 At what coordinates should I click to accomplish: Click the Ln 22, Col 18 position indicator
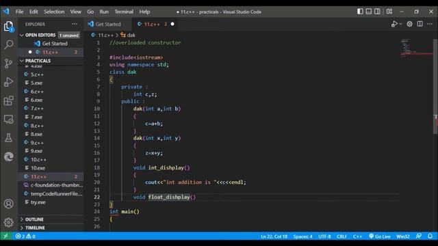274,236
